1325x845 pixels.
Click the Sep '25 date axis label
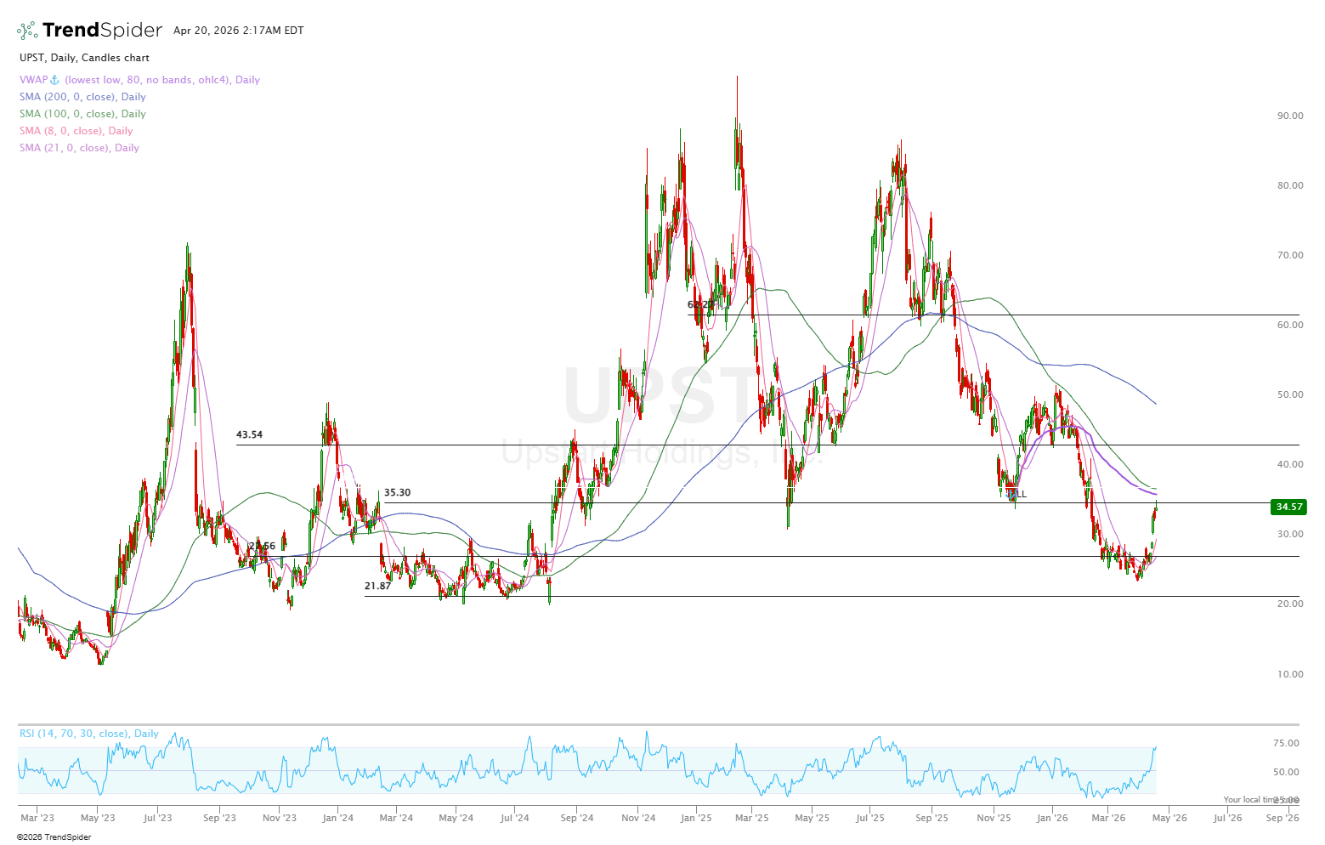click(x=932, y=818)
